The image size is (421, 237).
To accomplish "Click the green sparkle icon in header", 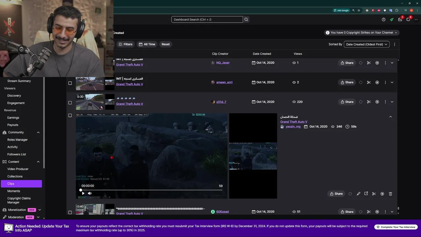I will point(392,19).
